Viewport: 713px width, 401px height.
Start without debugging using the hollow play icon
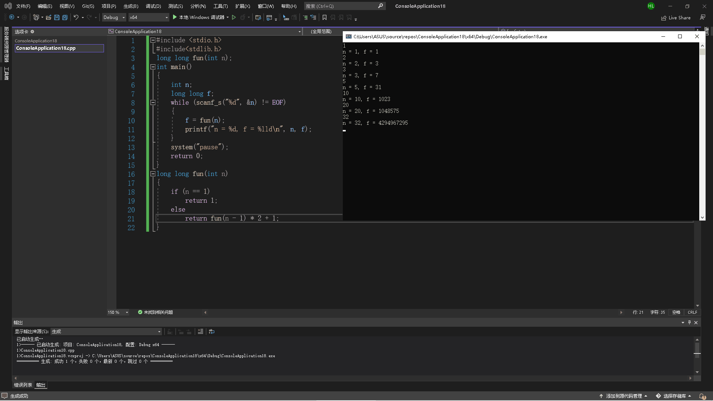(x=234, y=17)
